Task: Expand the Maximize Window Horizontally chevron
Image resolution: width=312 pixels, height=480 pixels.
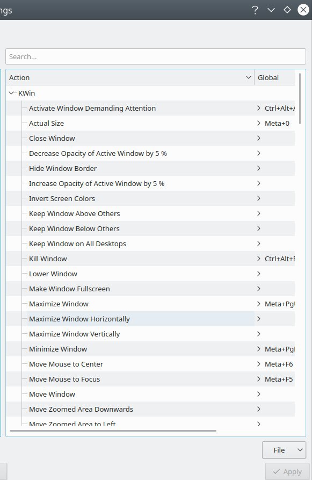Action: pos(259,319)
